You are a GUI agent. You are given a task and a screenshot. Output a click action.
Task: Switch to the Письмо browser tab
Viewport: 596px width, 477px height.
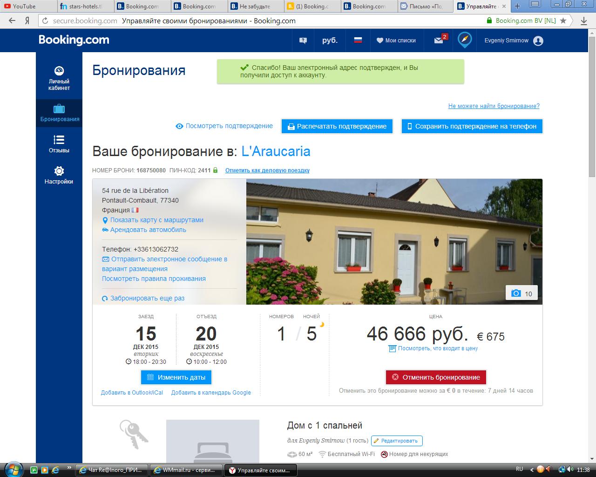[x=426, y=7]
